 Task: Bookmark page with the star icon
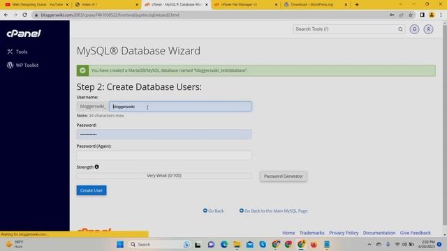411,15
